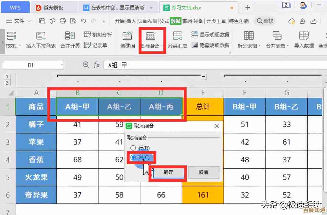Collapse column group with minus button
The width and height of the screenshot is (327, 215).
(x=203, y=77)
